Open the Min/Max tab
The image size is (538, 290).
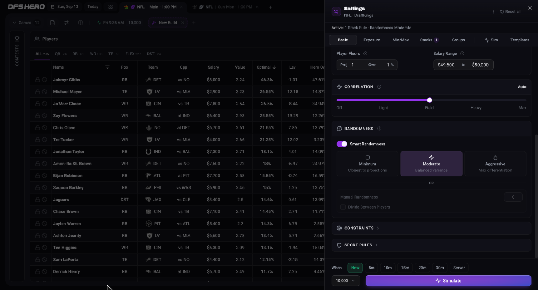[401, 40]
